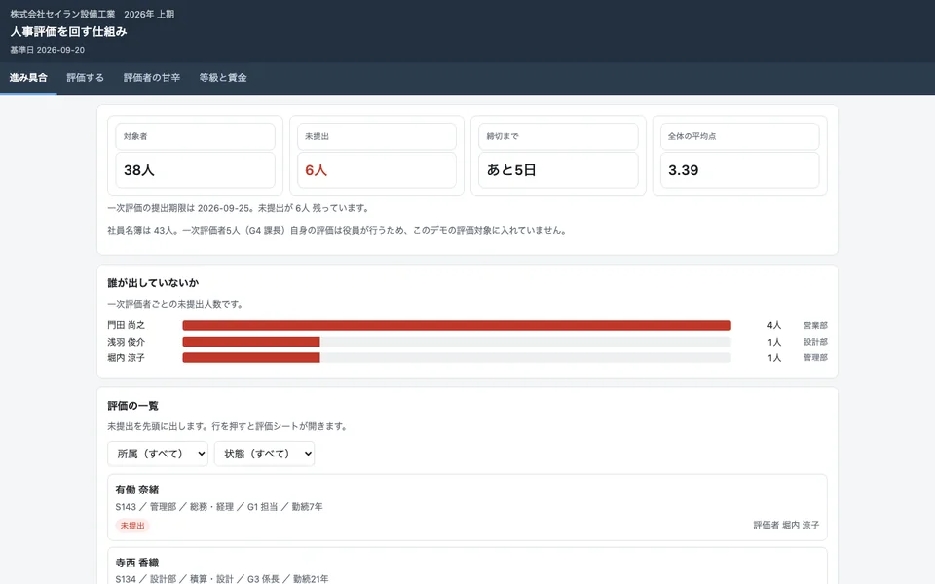This screenshot has height=584, width=935.
Task: Click the name 門田 尚之
Action: point(126,325)
